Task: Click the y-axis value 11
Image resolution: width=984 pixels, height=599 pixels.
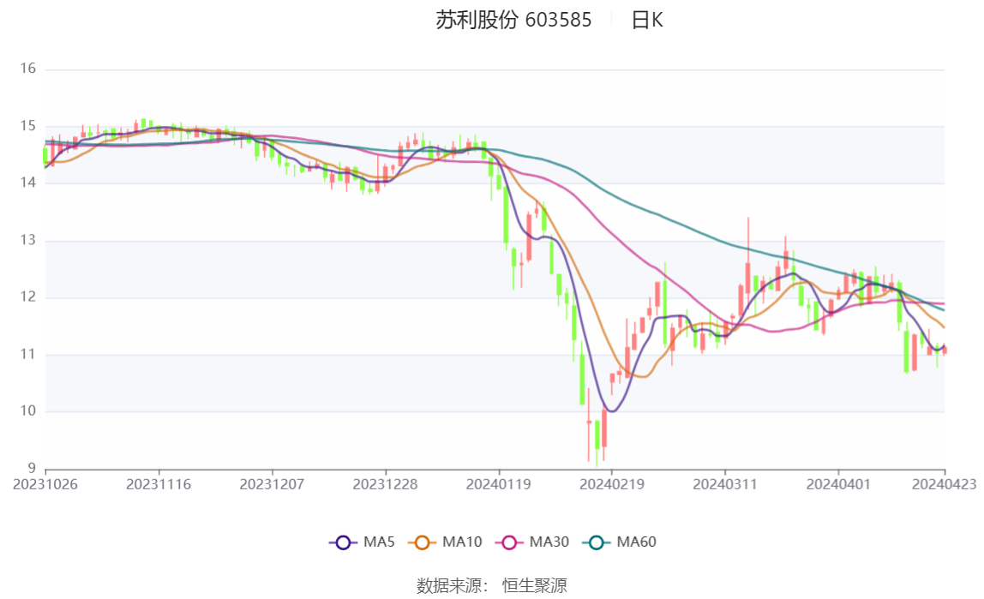Action: click(27, 355)
